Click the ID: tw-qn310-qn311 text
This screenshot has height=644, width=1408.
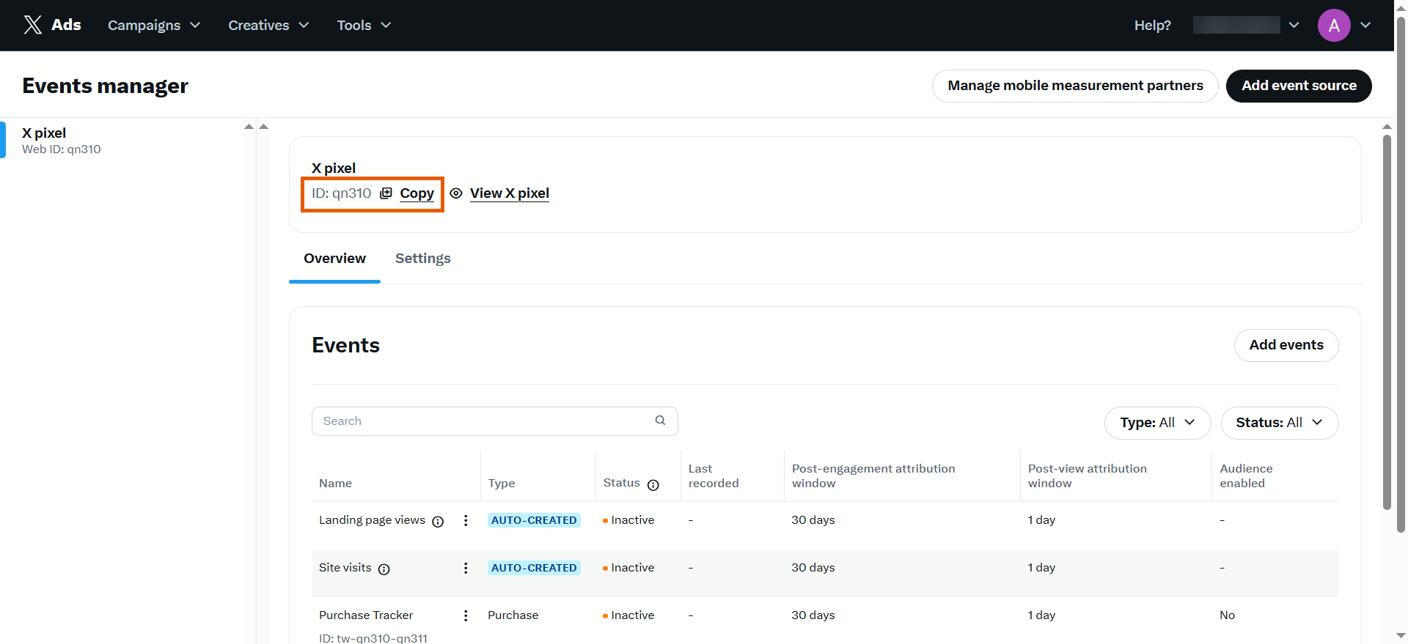pyautogui.click(x=373, y=637)
